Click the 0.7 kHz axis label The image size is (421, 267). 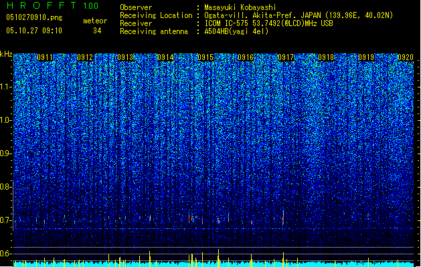coord(6,220)
